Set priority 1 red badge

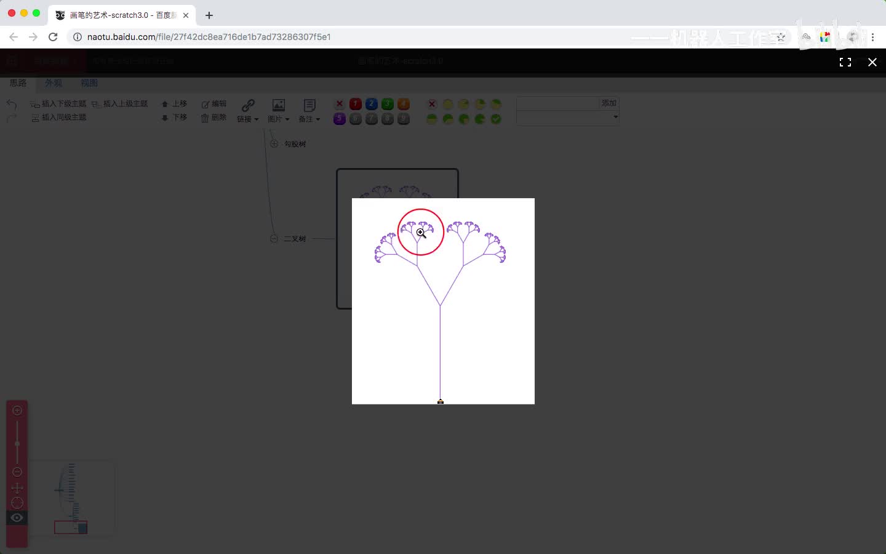[356, 104]
